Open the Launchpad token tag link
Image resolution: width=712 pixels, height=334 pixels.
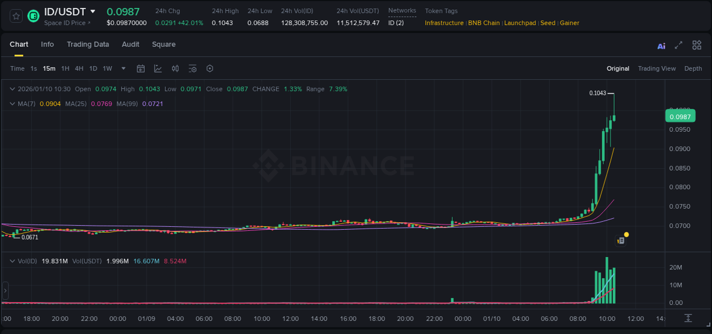point(520,23)
